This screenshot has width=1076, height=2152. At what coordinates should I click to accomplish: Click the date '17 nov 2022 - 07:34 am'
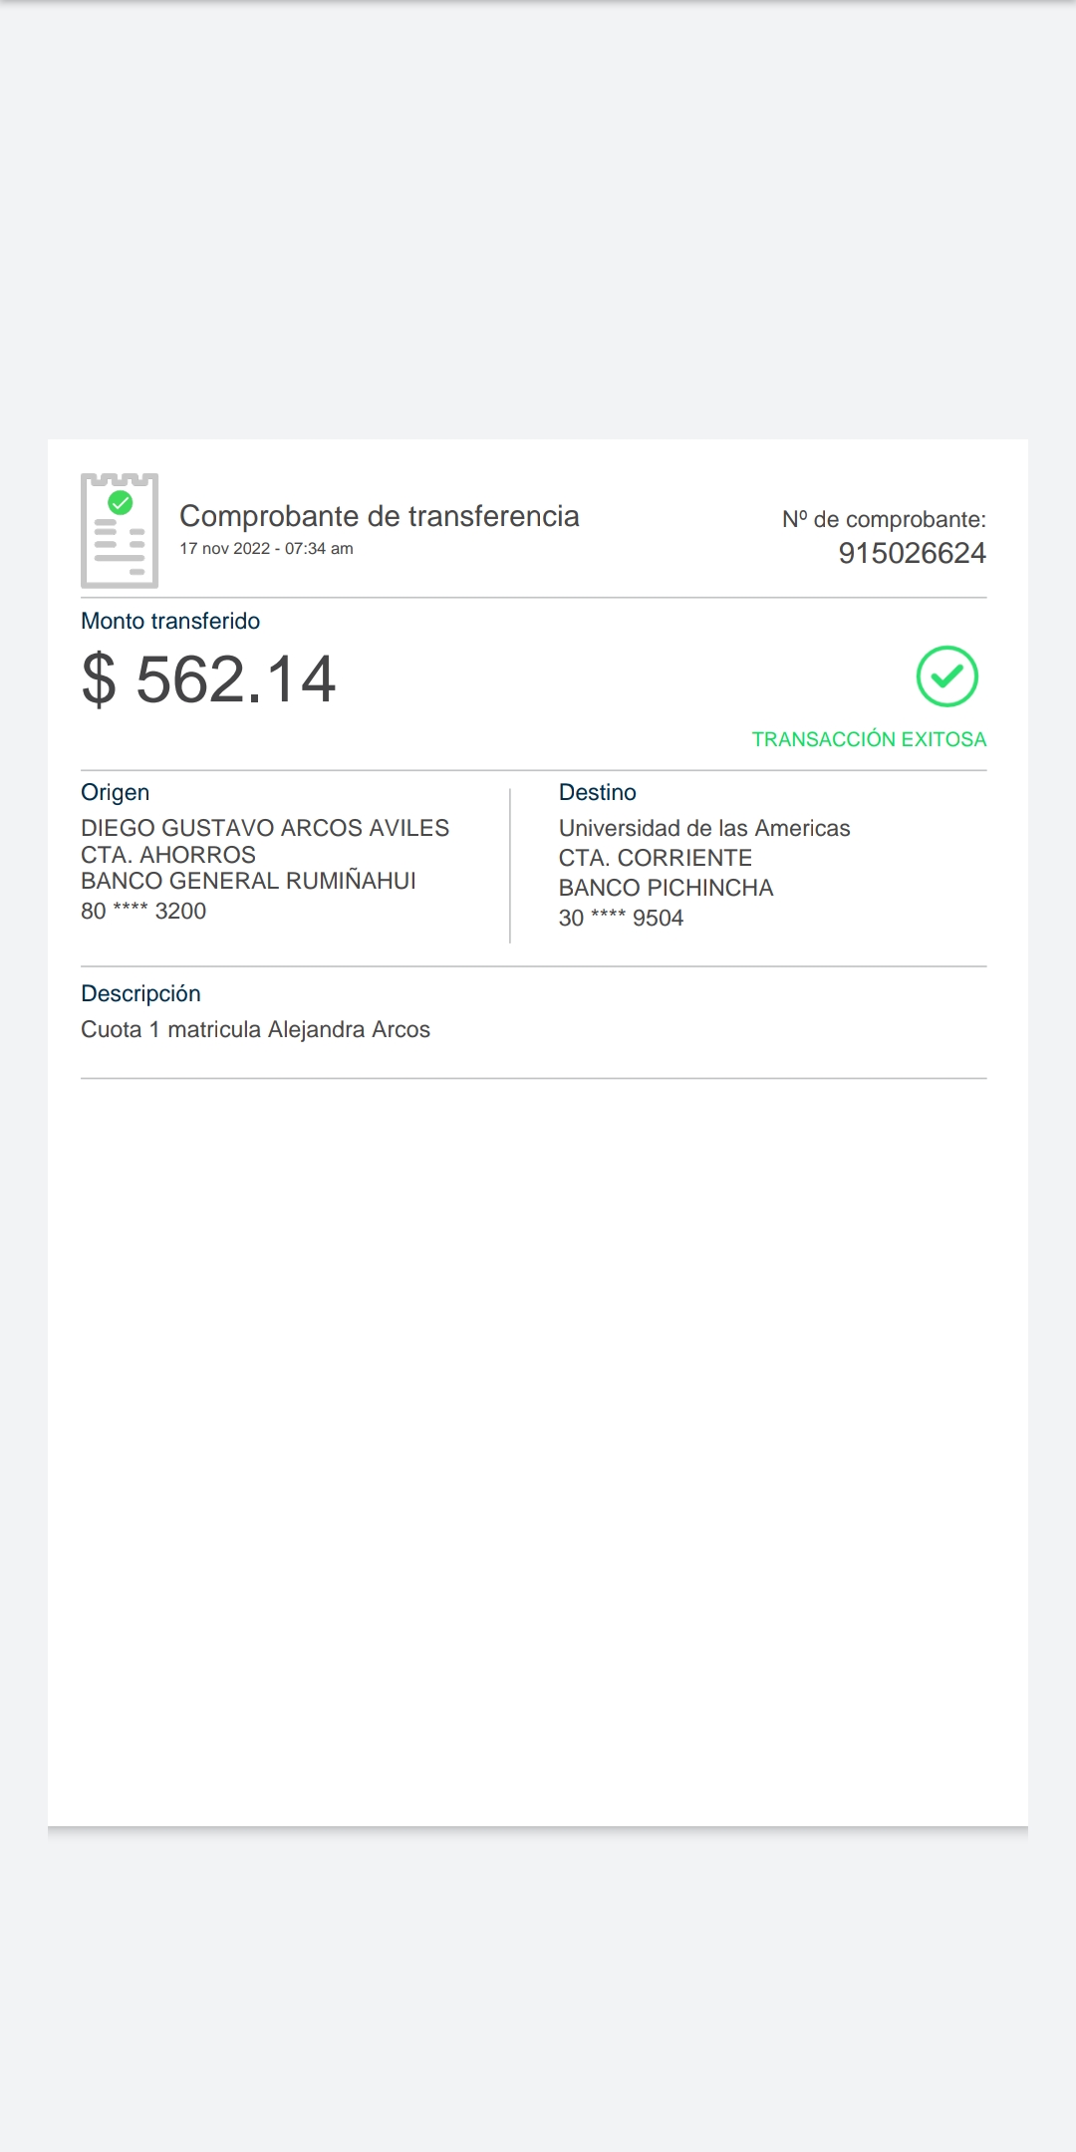coord(266,549)
